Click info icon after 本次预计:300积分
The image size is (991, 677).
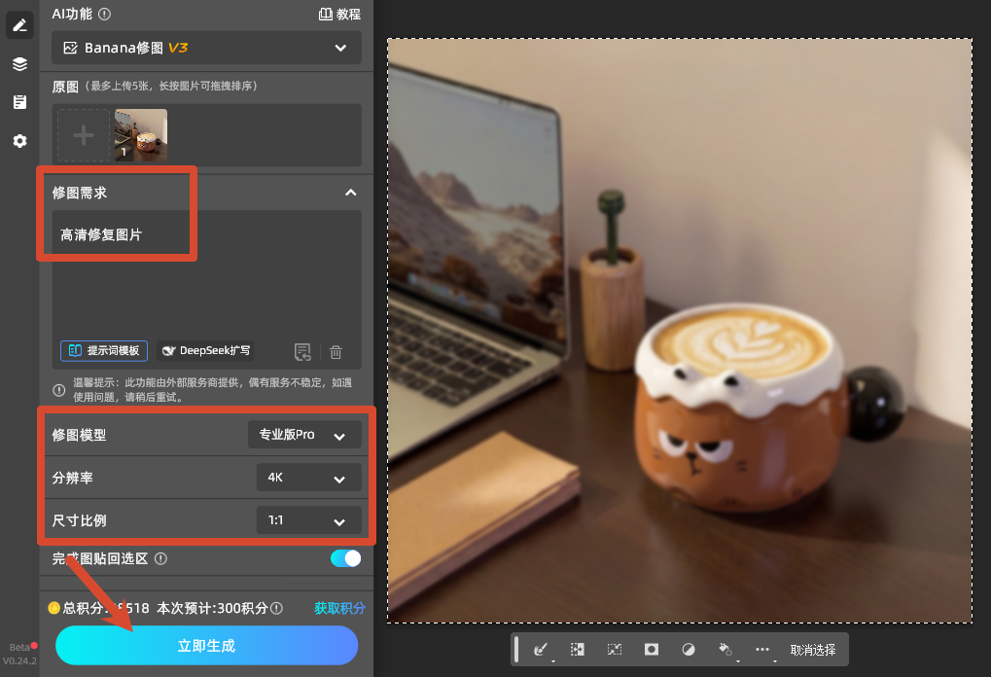276,608
